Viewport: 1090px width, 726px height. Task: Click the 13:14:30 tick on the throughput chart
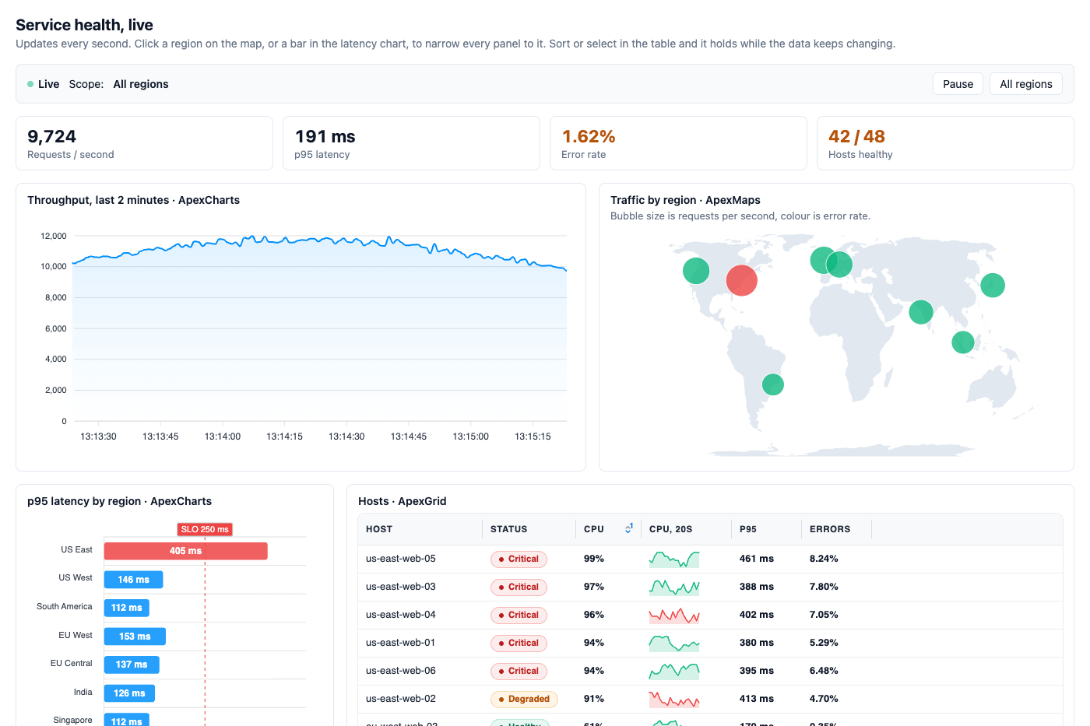(x=346, y=437)
